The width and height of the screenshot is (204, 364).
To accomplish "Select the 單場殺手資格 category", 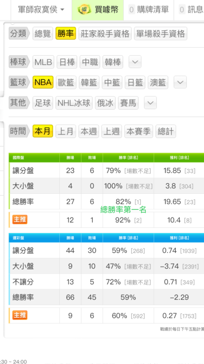I will [161, 33].
